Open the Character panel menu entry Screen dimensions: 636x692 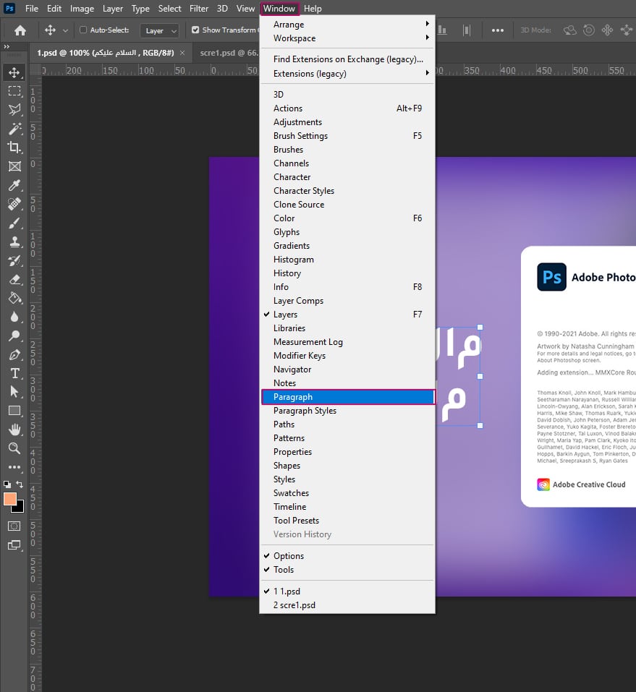click(347, 177)
